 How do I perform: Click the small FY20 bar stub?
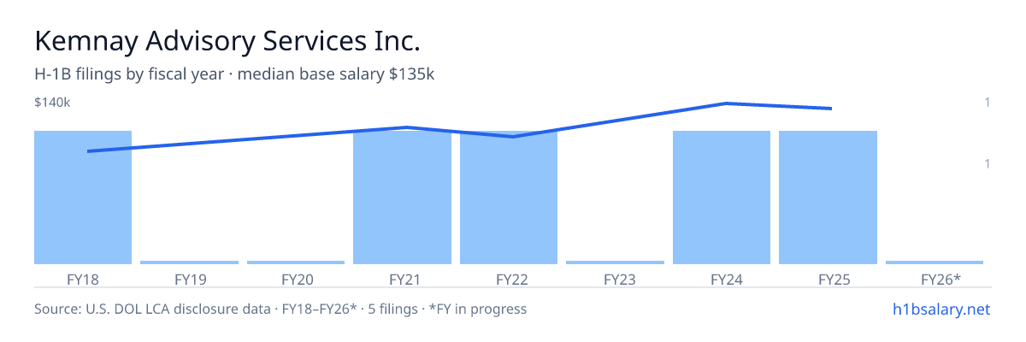pyautogui.click(x=296, y=262)
